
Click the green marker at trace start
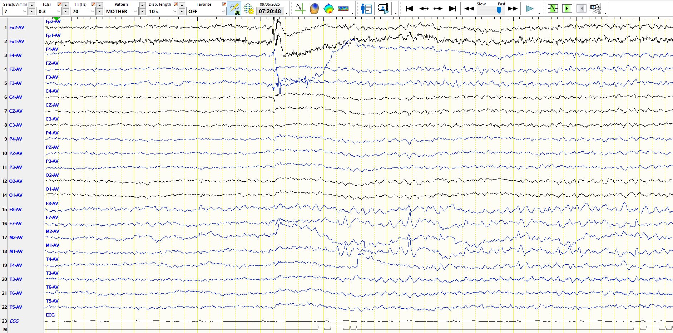(57, 19)
